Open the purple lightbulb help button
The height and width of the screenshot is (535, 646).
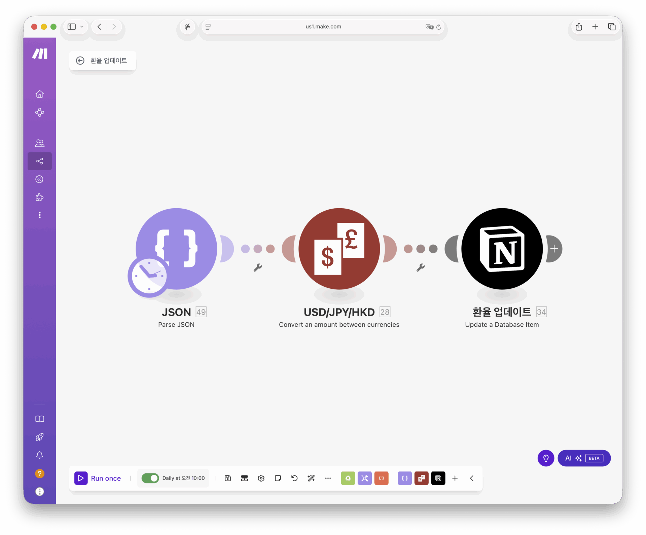546,458
